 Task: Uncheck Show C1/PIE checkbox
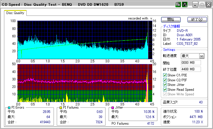[165, 75]
